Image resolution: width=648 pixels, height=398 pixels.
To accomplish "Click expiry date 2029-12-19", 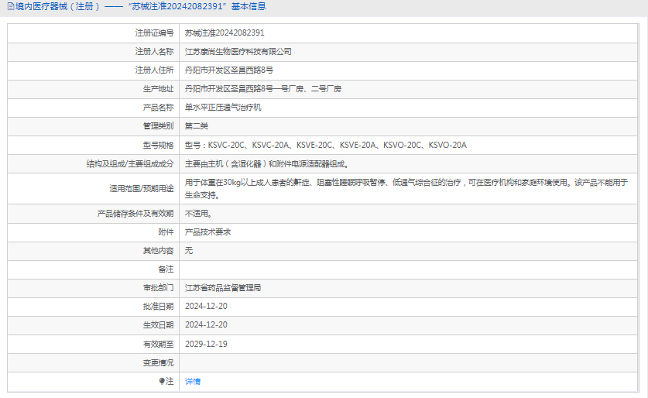I will [x=206, y=344].
